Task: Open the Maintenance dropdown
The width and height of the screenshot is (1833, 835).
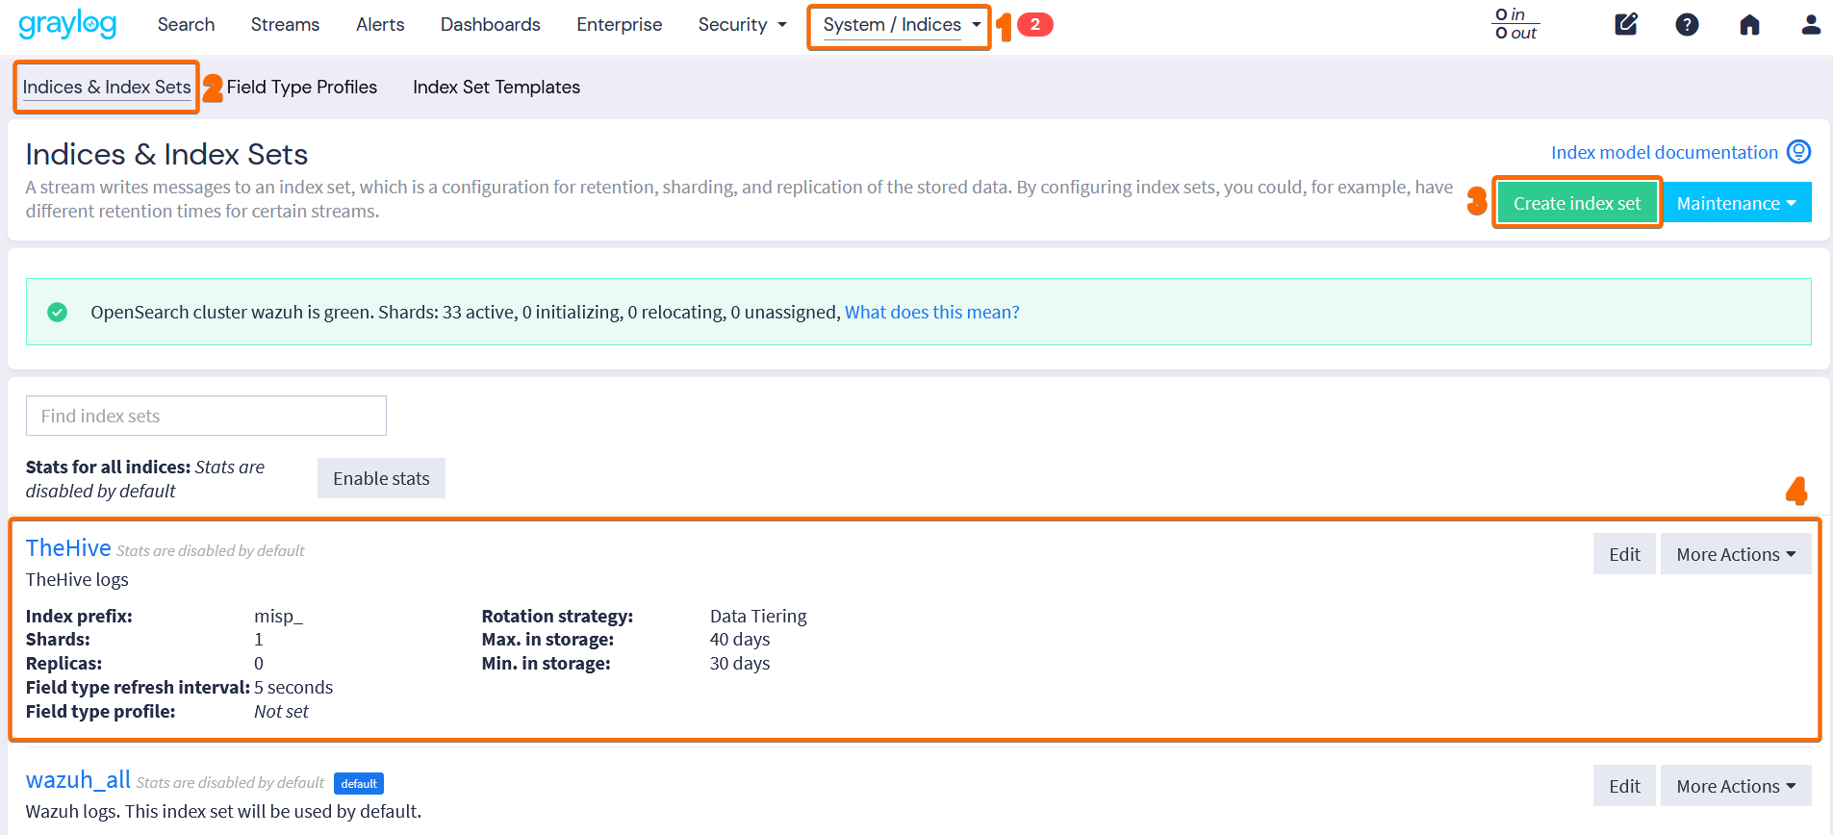Action: tap(1736, 203)
